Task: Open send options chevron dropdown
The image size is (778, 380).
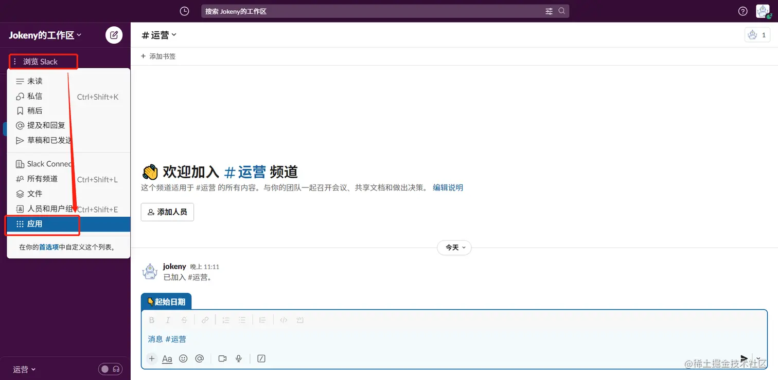Action: [x=758, y=358]
